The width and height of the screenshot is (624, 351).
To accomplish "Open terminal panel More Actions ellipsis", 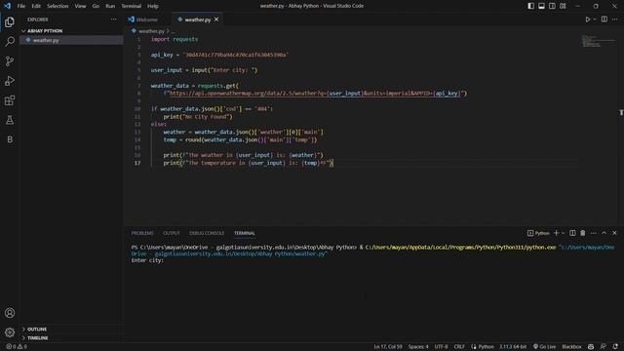I will 594,233.
